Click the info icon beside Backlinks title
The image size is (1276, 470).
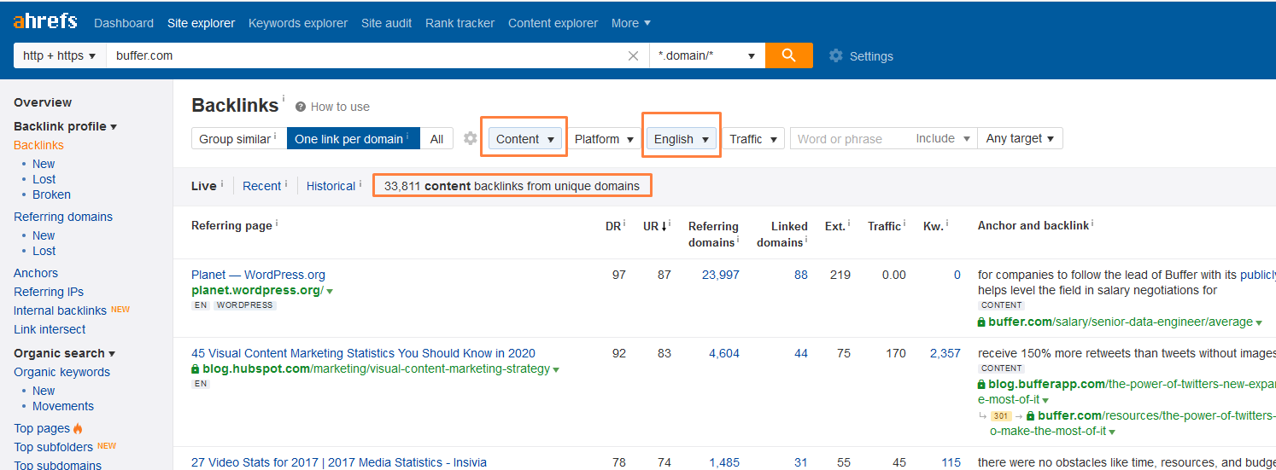pos(284,99)
